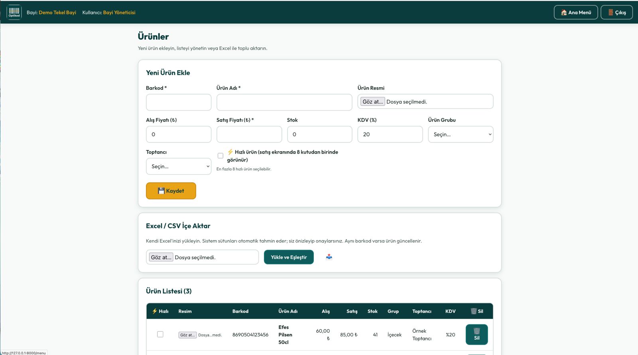Click the Stok input field
Viewport: 638px width, 355px height.
tap(320, 134)
